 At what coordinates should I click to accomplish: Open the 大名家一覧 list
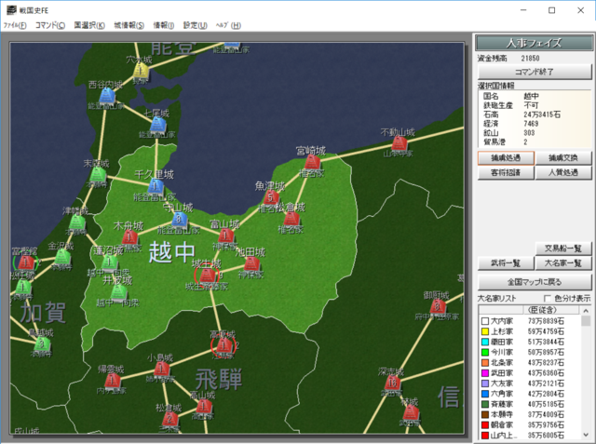[563, 263]
